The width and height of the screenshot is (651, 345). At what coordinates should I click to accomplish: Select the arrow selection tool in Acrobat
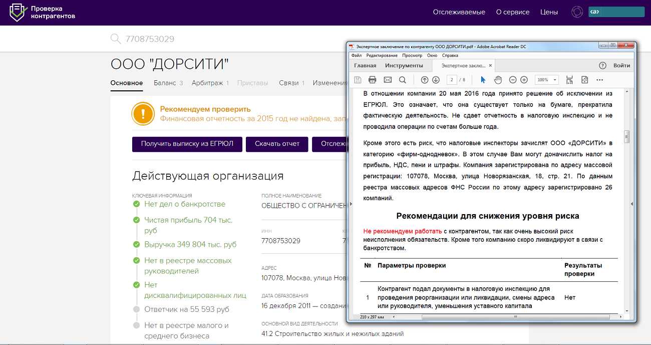pos(483,80)
